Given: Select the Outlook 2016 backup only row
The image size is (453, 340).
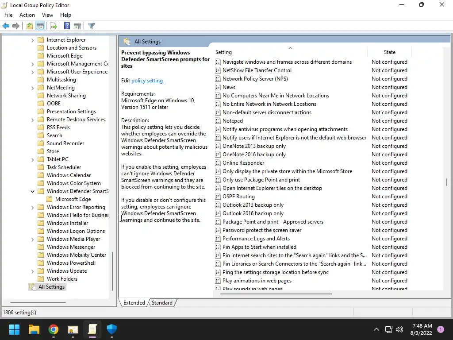Looking at the screenshot, I should click(x=253, y=213).
